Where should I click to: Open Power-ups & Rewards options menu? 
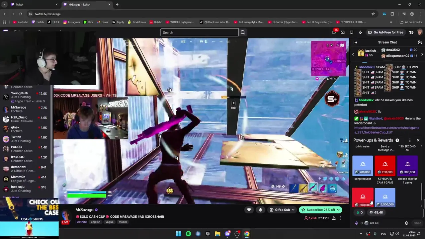tap(410, 140)
